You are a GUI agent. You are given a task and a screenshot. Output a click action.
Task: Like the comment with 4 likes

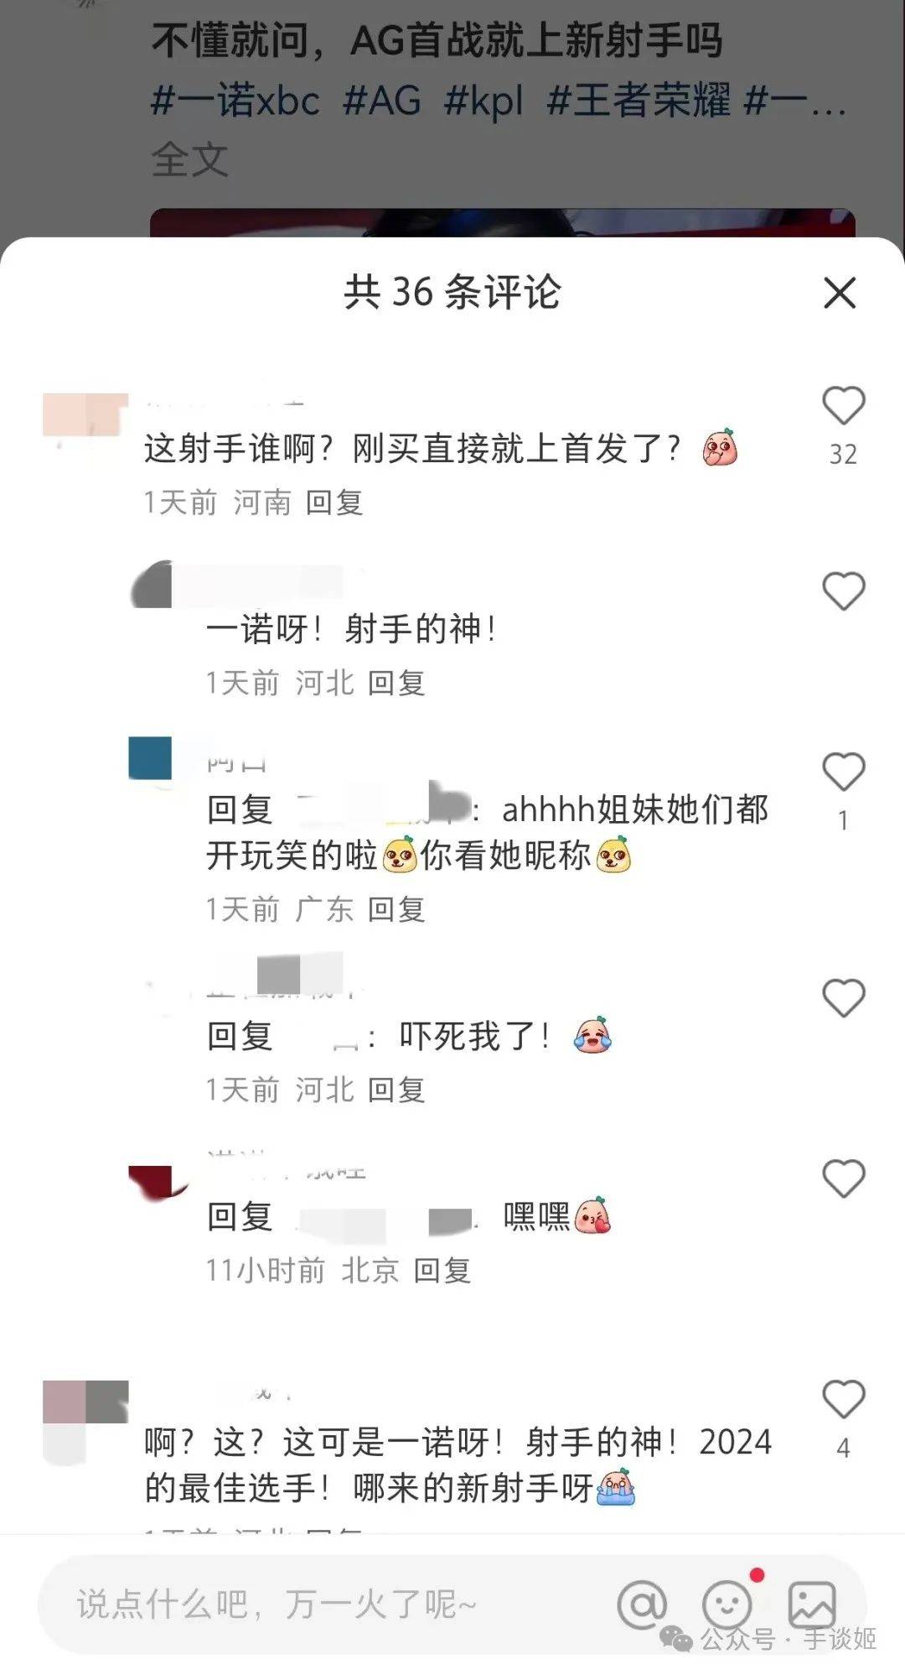pyautogui.click(x=843, y=1399)
